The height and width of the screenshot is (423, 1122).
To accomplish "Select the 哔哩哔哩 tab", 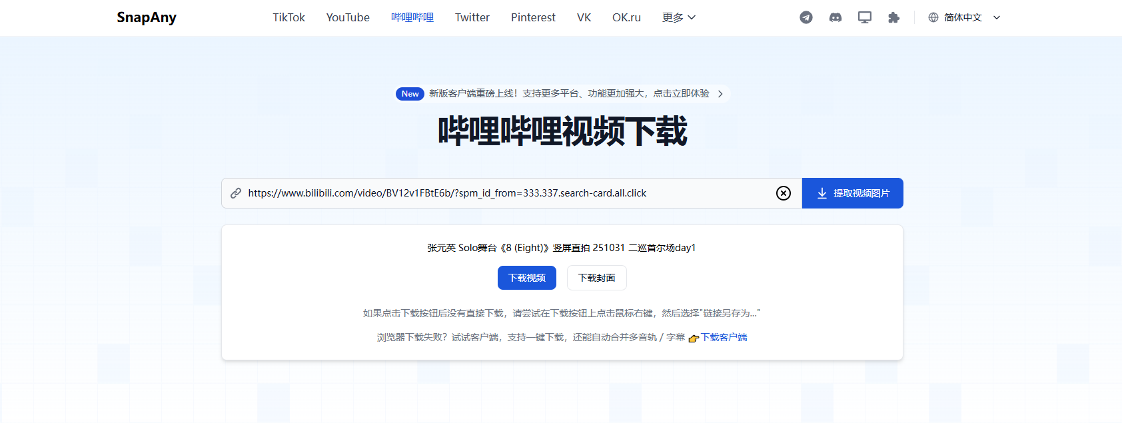I will coord(412,17).
